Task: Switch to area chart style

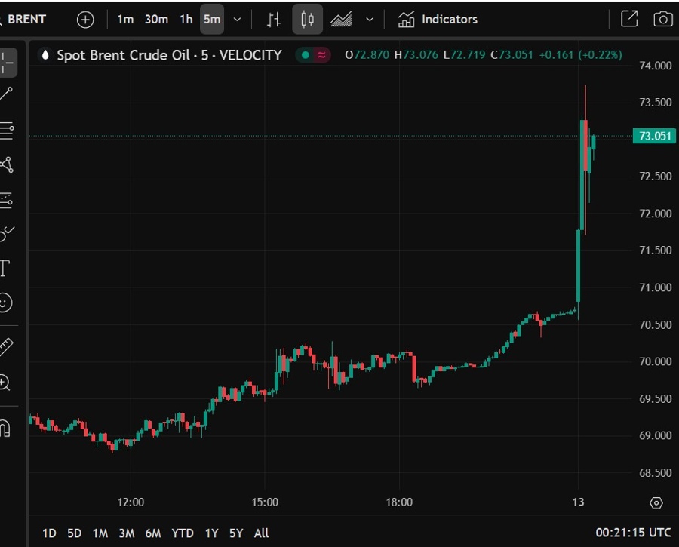Action: [341, 20]
